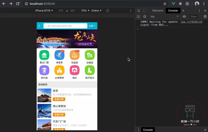Select the Console tab in DevTools

click(173, 11)
